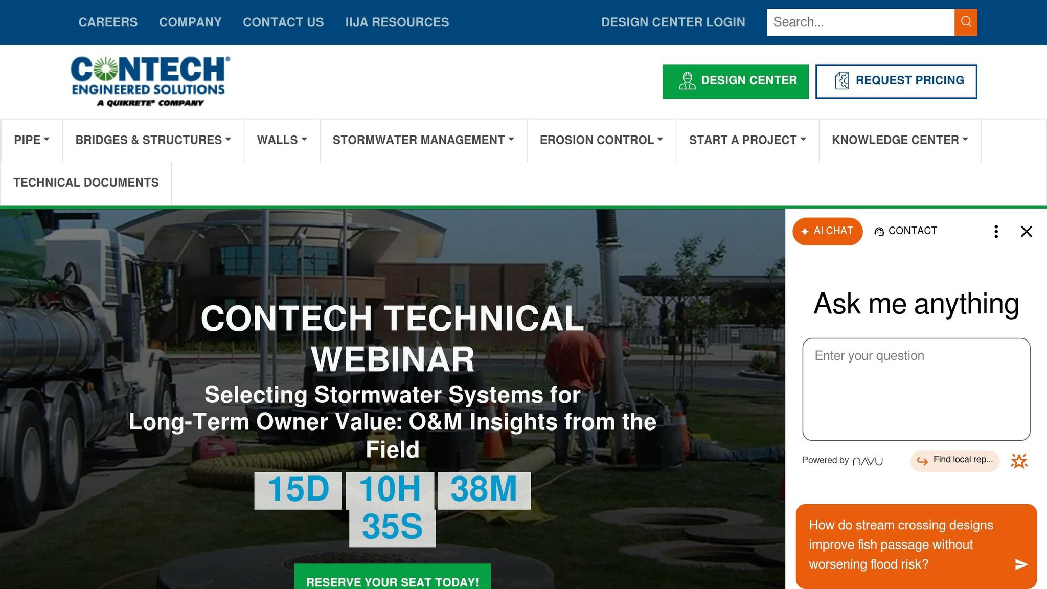1047x589 pixels.
Task: Click Design Center Login
Action: pos(673,22)
